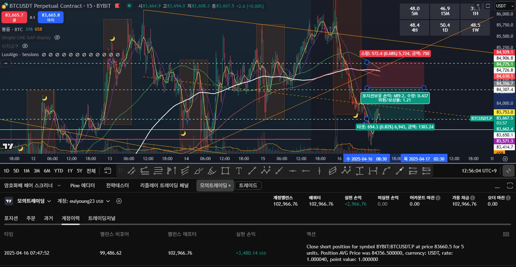Open the table column settings icon
Screen dimensions: 516x267
[x=506, y=234]
